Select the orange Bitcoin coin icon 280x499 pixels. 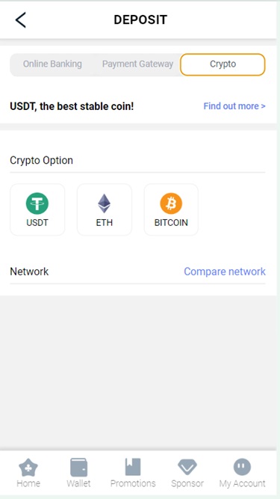coord(171,203)
